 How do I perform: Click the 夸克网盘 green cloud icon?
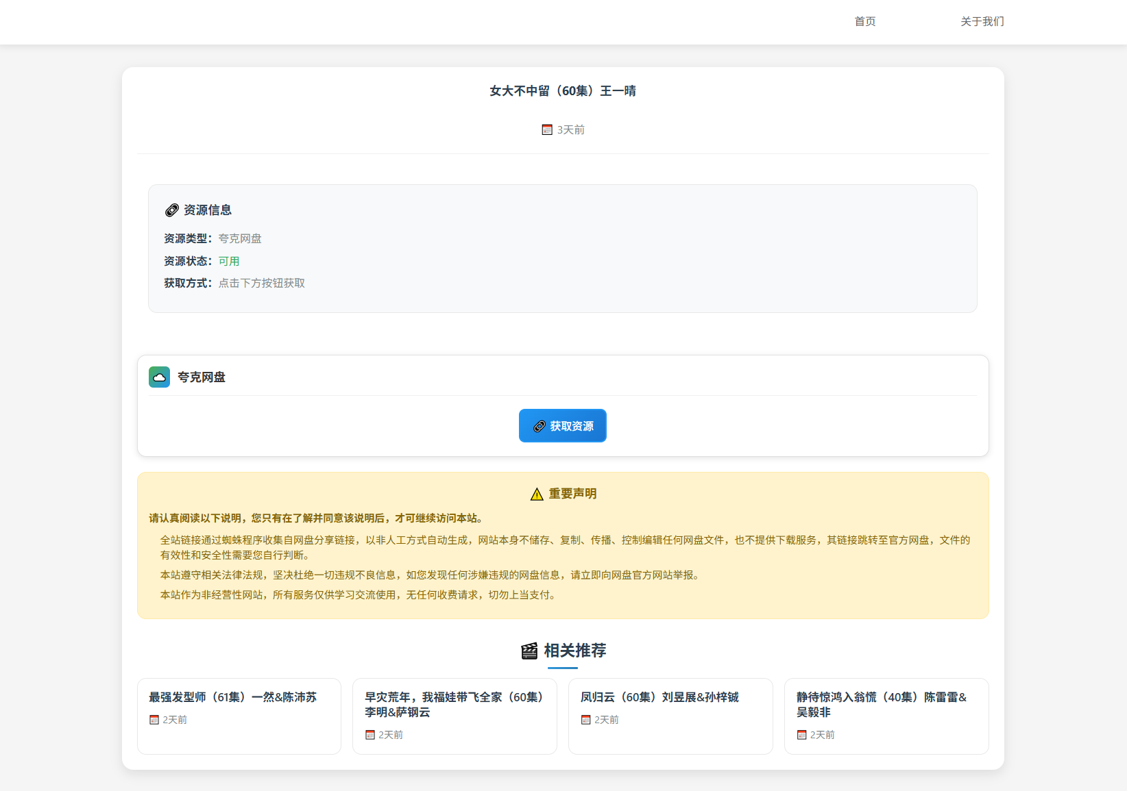[x=160, y=377]
